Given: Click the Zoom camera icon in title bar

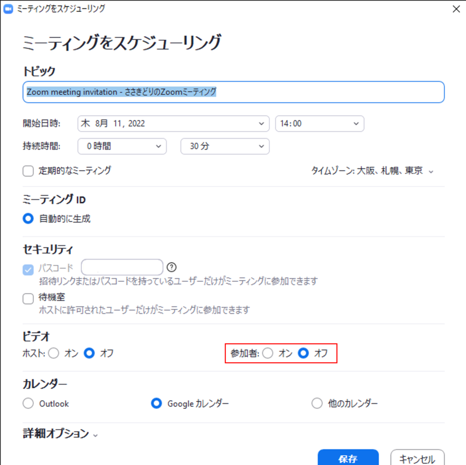Looking at the screenshot, I should tap(8, 8).
